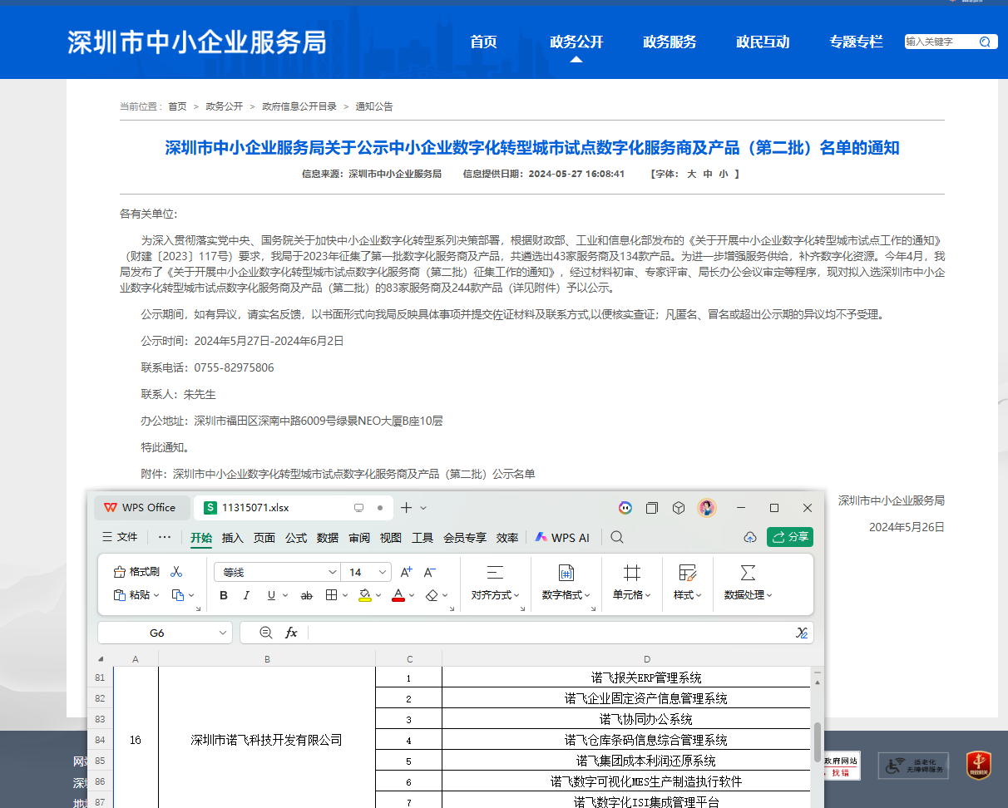This screenshot has height=808, width=1008.
Task: Click column D header
Action: tap(646, 658)
